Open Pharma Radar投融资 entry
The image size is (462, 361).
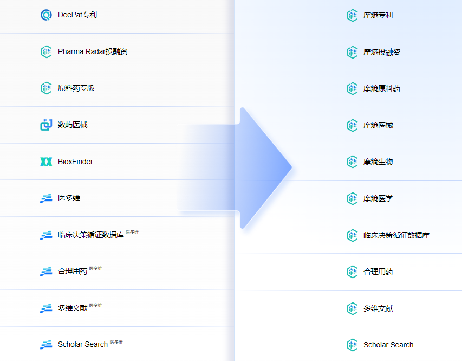click(93, 51)
